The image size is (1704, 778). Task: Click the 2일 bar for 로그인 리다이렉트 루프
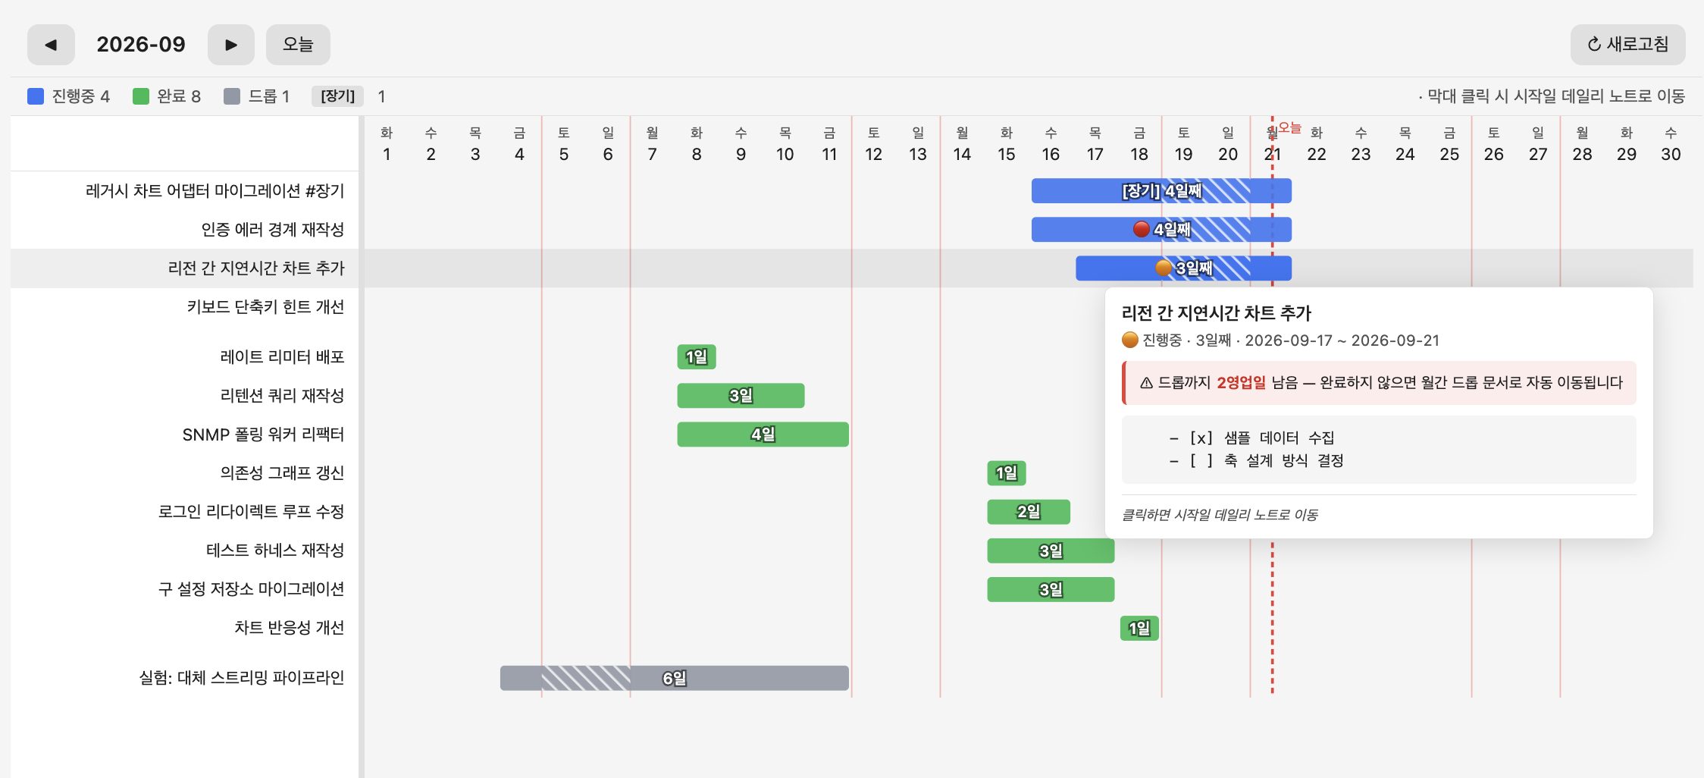point(1029,512)
